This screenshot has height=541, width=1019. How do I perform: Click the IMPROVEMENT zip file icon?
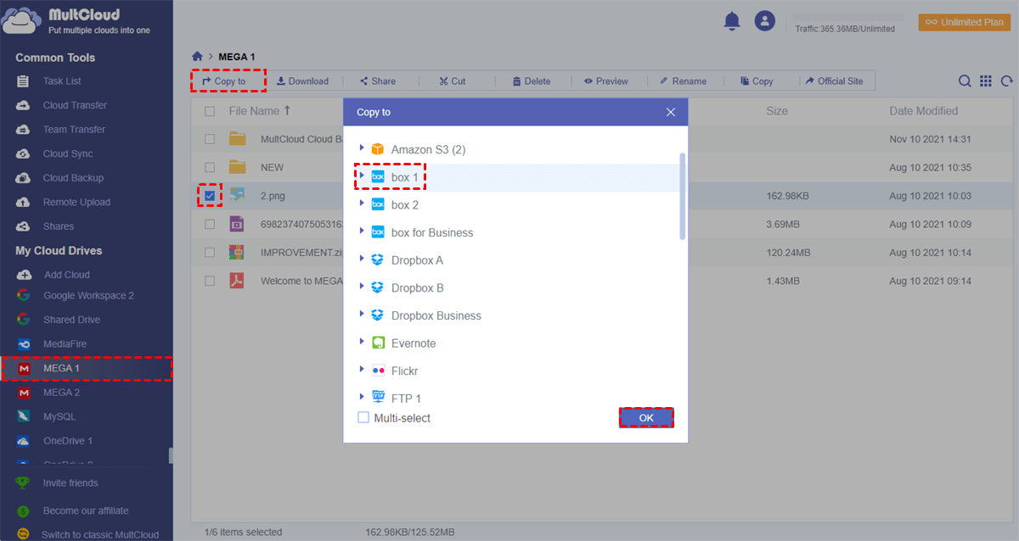point(237,252)
